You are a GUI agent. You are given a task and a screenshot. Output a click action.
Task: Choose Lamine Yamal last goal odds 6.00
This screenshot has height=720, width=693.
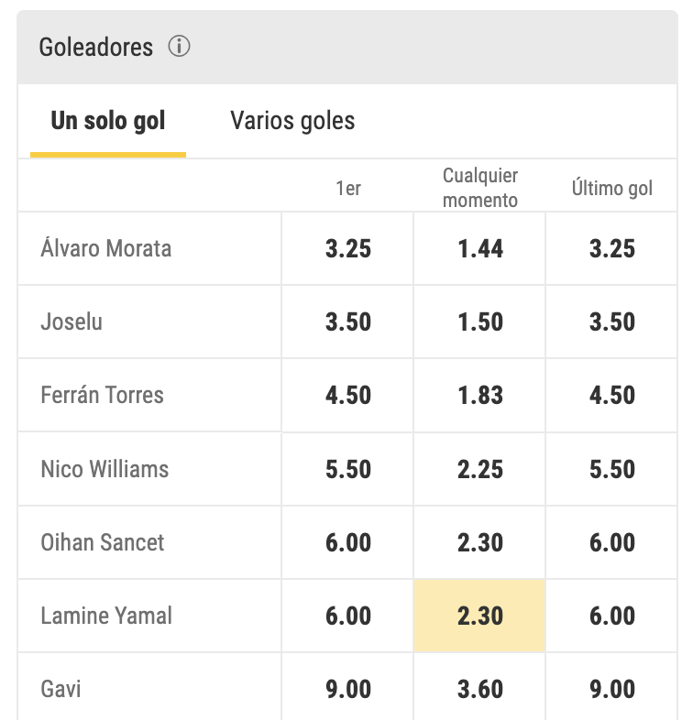[x=611, y=616]
